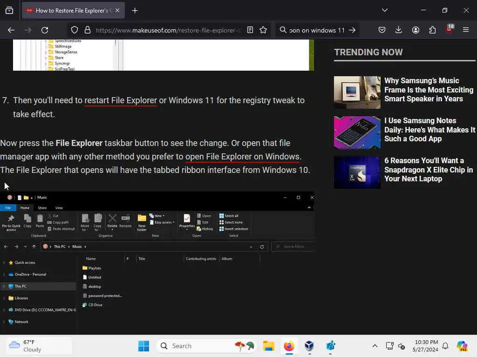
Task: Click the search box magnifier icon
Action: [283, 30]
